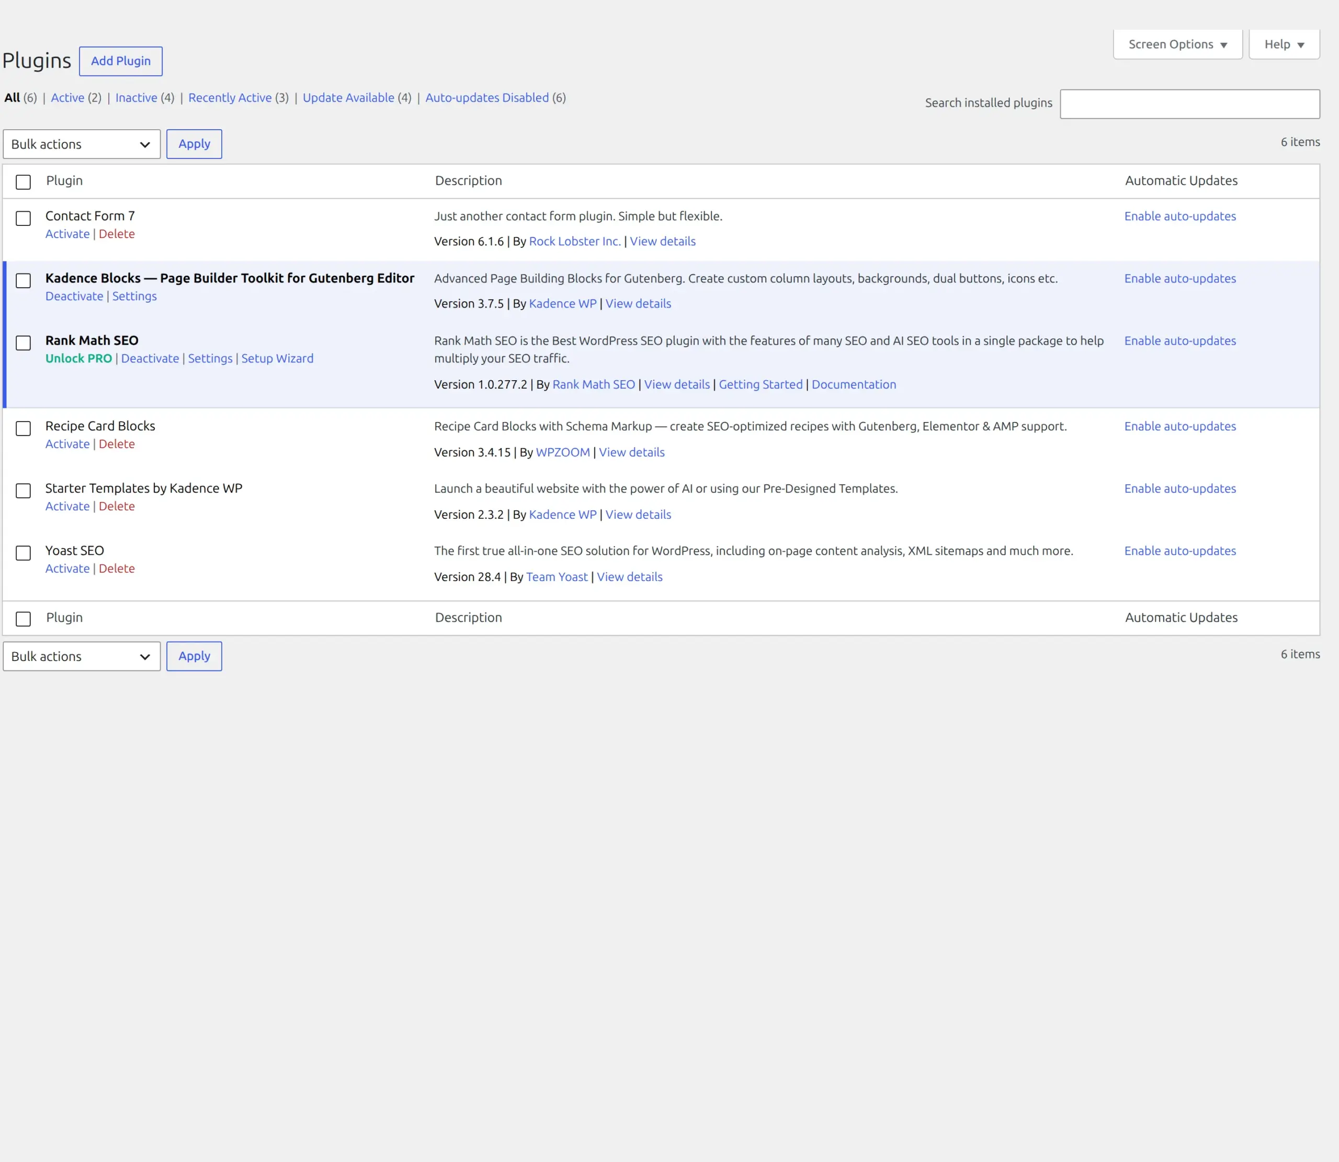The image size is (1339, 1162).
Task: Open the bottom Bulk actions dropdown
Action: pos(82,656)
